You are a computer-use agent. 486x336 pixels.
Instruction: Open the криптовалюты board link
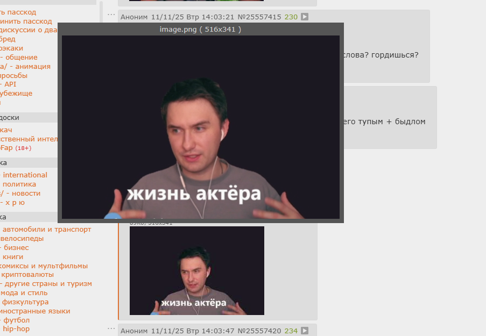[x=27, y=275]
